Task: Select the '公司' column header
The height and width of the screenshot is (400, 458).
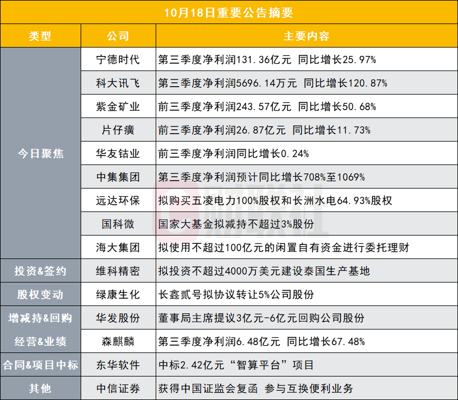Action: click(x=118, y=36)
